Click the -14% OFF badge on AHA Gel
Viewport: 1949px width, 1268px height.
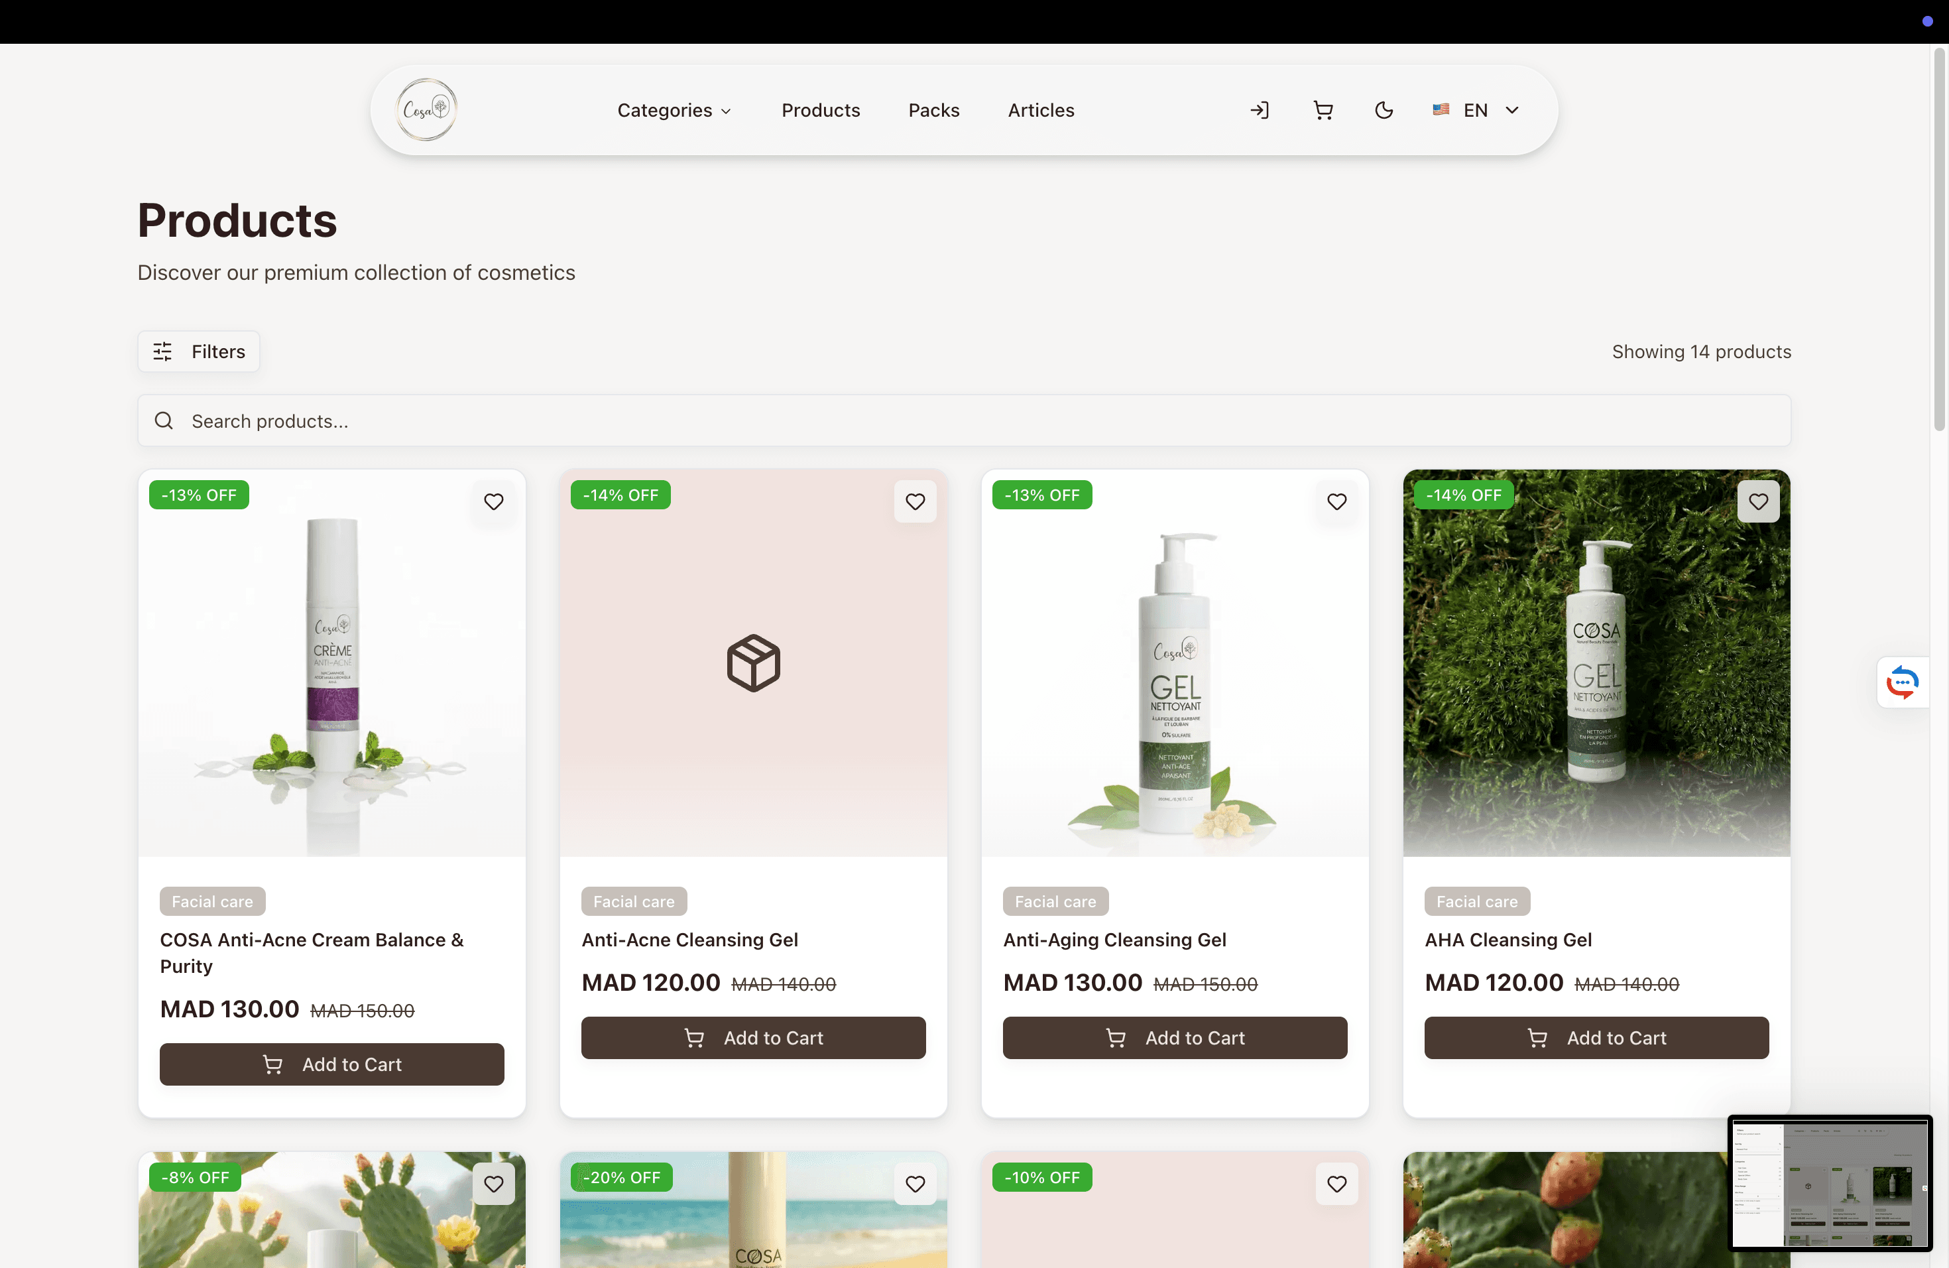click(1464, 495)
